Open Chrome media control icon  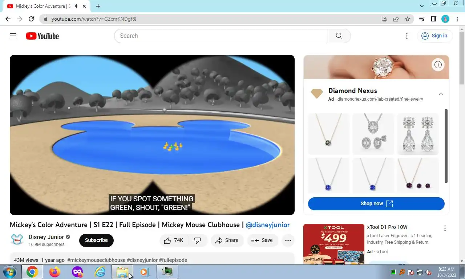coord(422,19)
